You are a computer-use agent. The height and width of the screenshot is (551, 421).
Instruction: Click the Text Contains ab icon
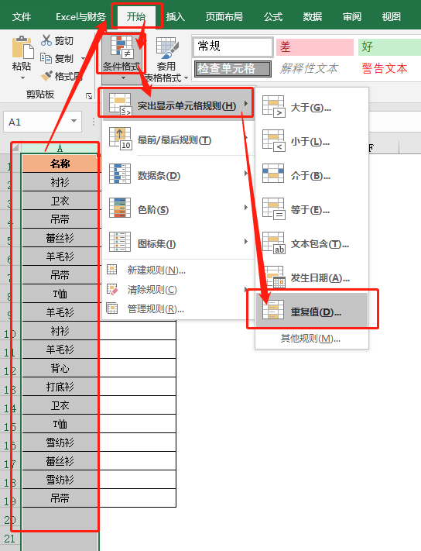274,243
